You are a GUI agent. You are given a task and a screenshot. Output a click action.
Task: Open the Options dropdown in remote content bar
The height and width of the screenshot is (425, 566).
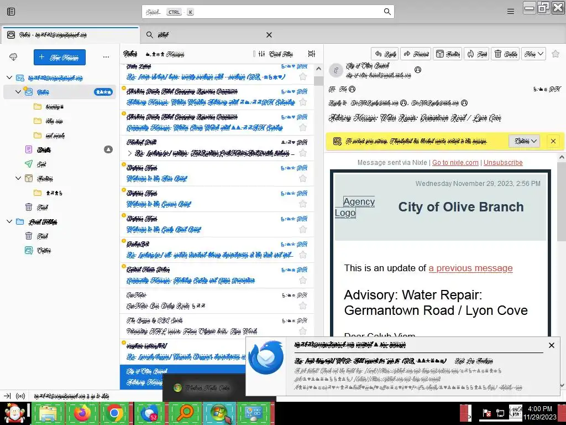point(524,141)
